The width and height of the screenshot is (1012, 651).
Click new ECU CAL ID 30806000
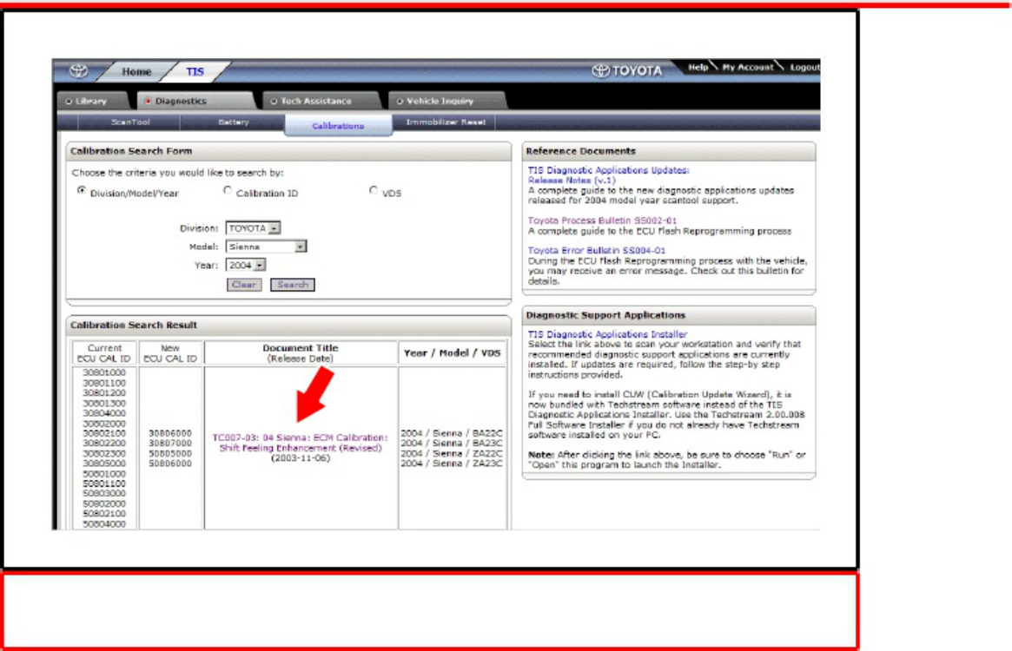170,434
